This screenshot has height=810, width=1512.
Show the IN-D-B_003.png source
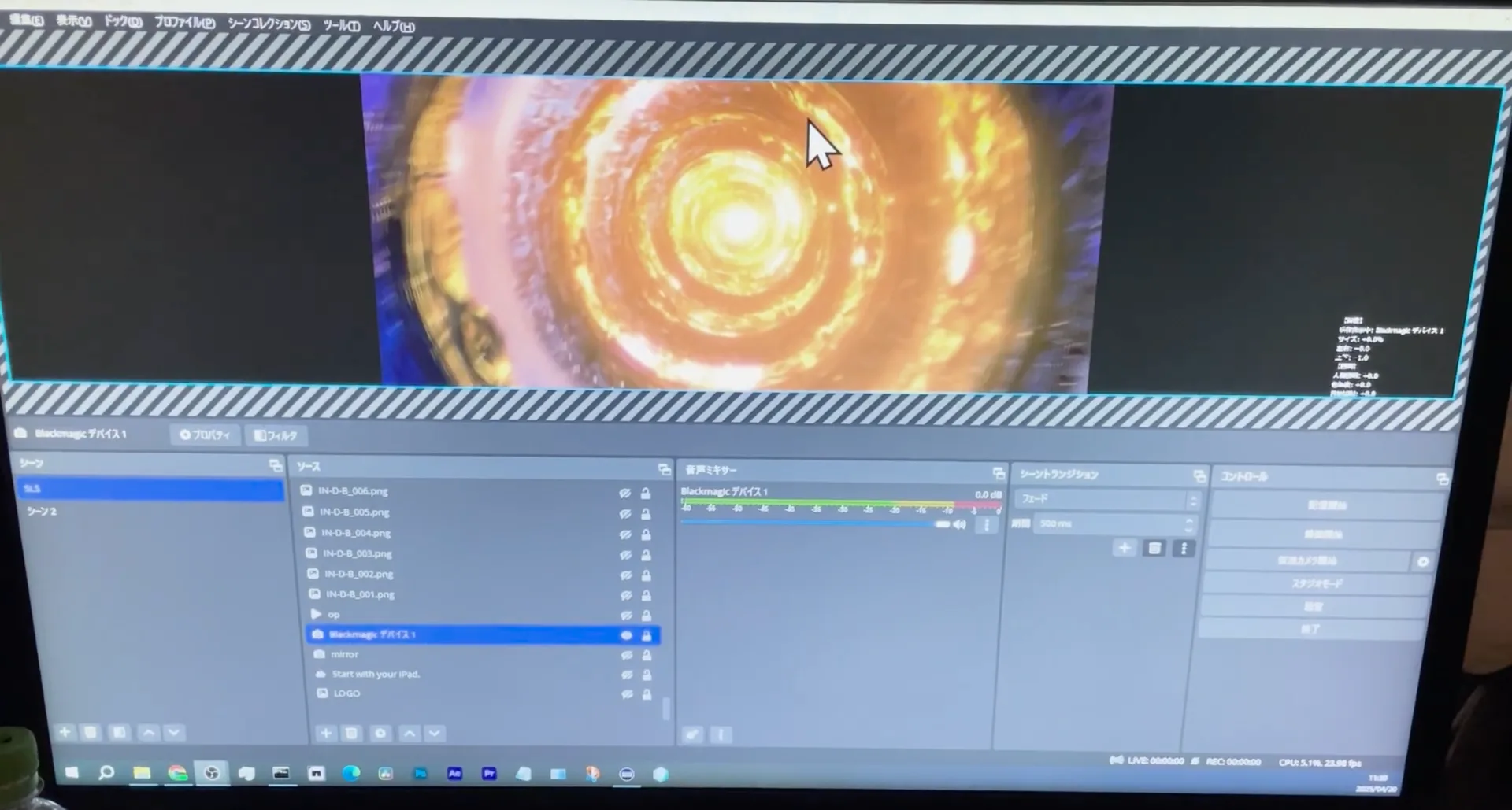(x=625, y=555)
